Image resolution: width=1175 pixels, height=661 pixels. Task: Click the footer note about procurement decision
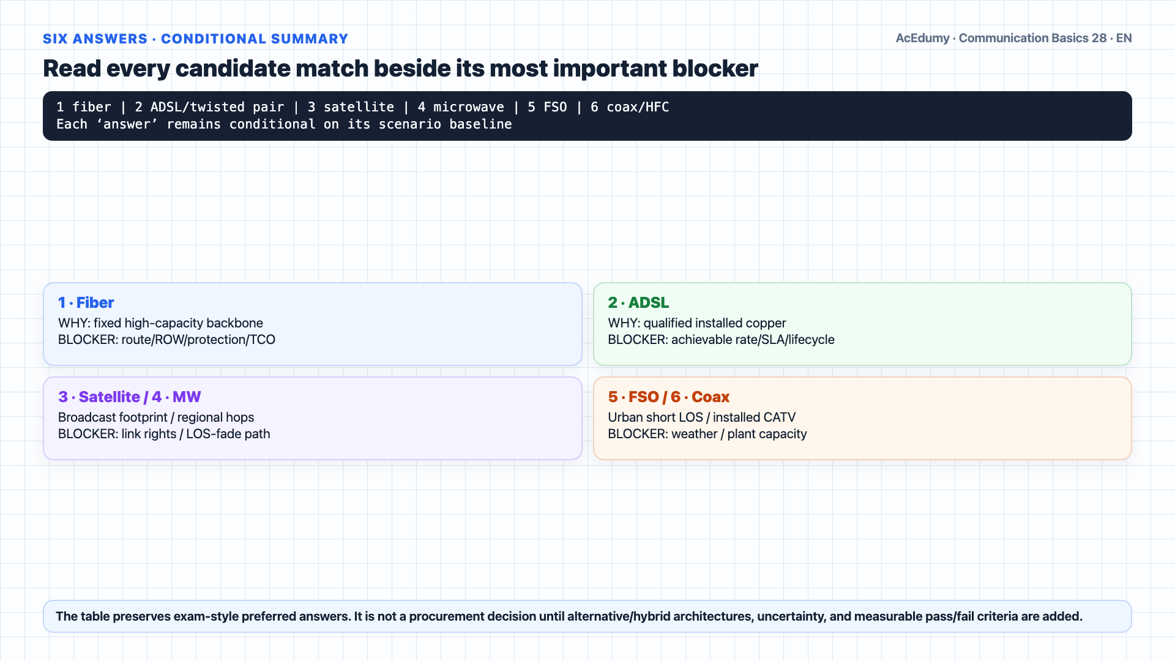coord(569,616)
